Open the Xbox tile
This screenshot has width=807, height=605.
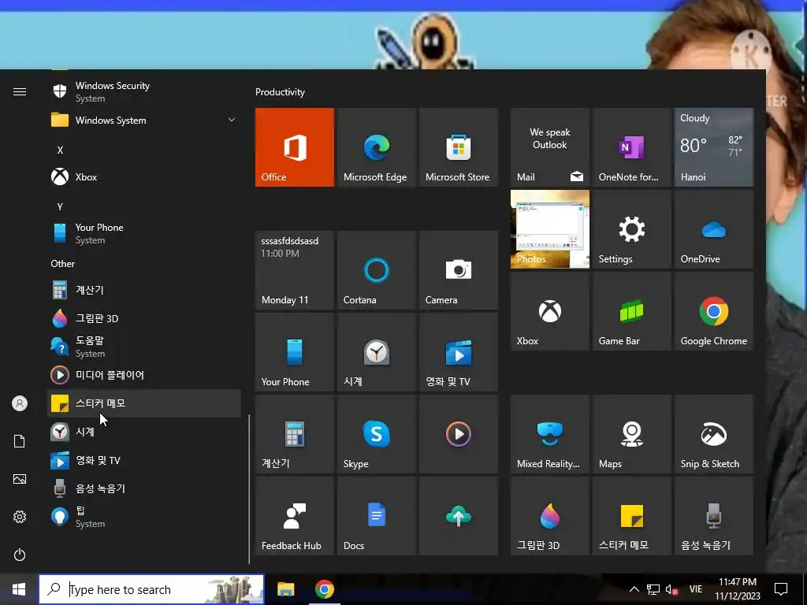[x=549, y=311]
